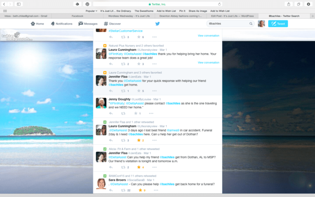Go back with Safari's back arrow
The image size is (315, 197).
[x=4, y=4]
